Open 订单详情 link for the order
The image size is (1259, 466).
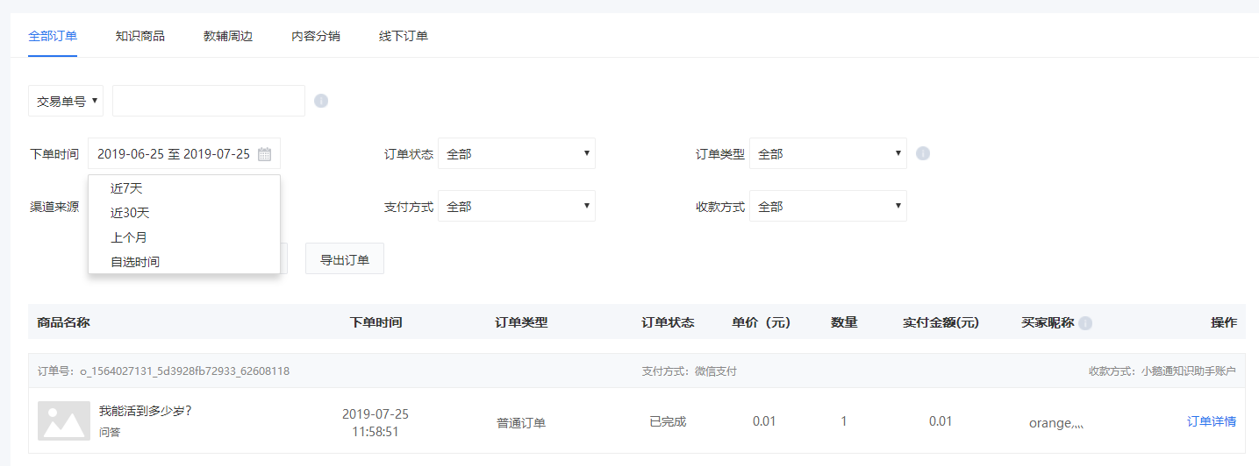pos(1212,421)
